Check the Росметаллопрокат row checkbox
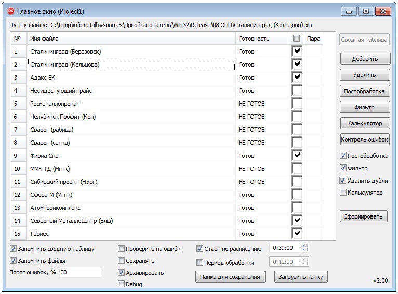This screenshot has width=398, height=294. (x=297, y=103)
